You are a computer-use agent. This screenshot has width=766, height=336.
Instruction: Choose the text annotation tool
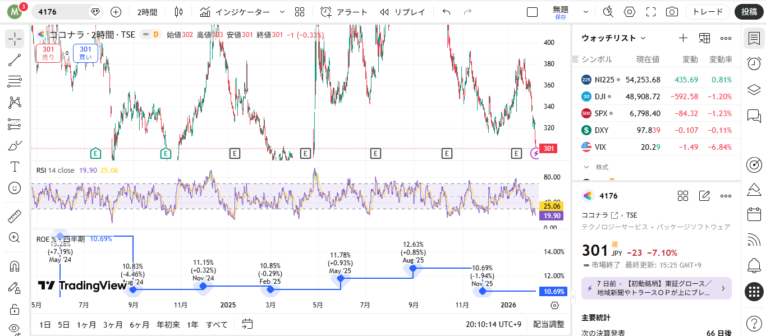[15, 167]
